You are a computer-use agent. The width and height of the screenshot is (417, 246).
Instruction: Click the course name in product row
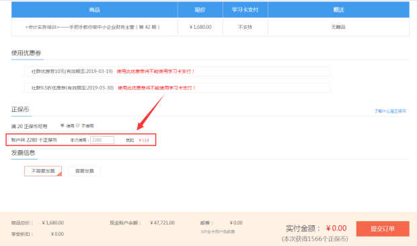[92, 27]
